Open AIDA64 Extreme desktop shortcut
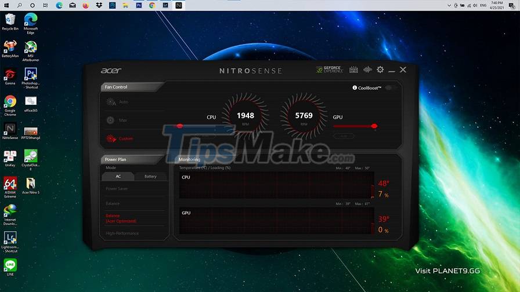The height and width of the screenshot is (292, 520). tap(10, 187)
